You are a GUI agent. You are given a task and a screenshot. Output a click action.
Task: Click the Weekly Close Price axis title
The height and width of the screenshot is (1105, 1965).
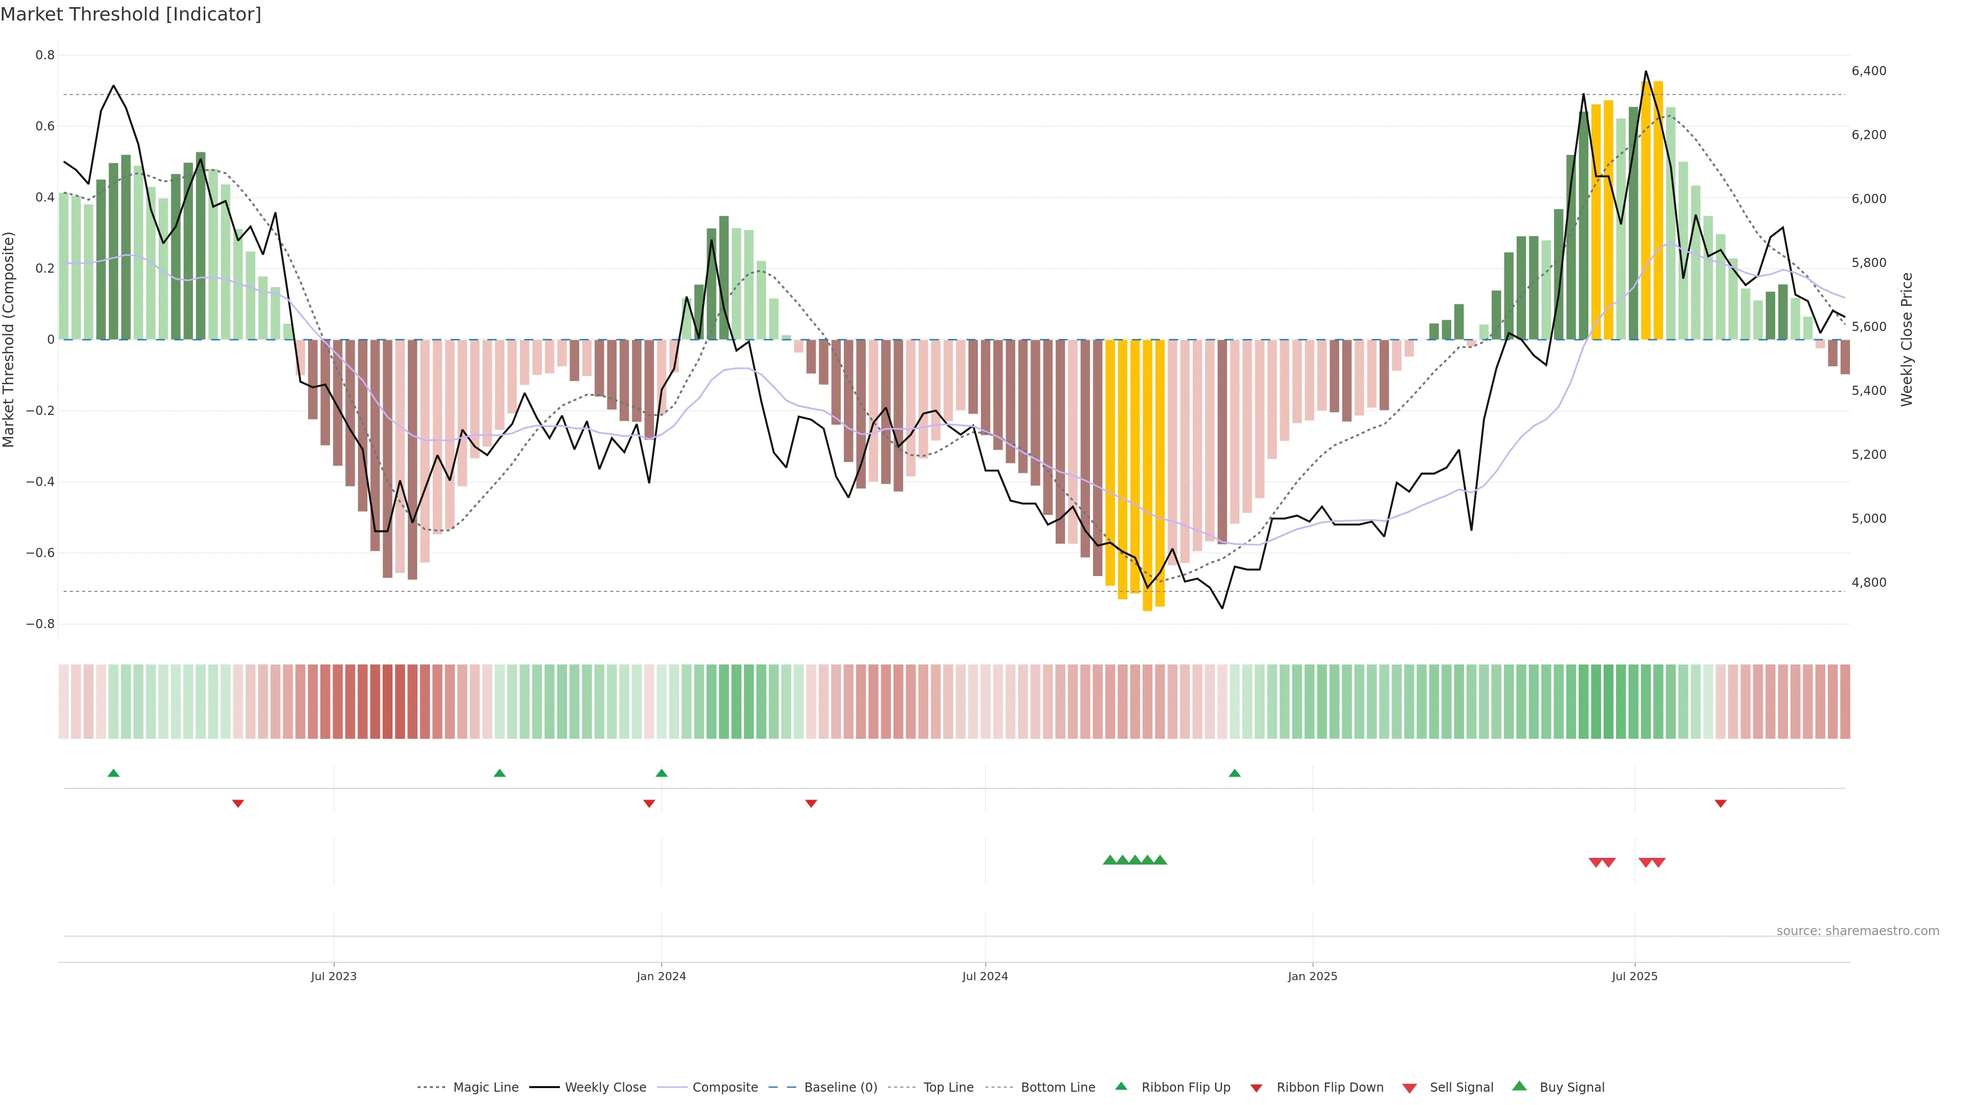(1906, 339)
